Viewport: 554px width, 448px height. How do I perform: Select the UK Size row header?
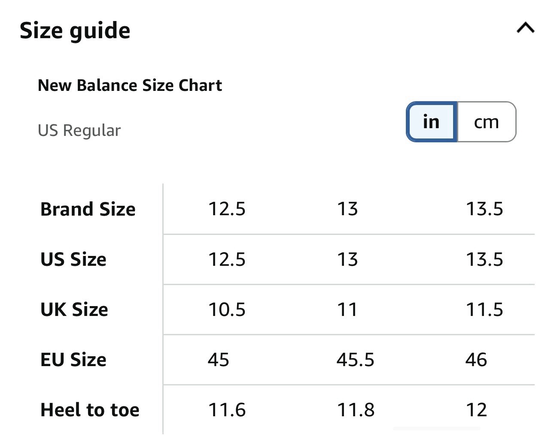pos(74,310)
